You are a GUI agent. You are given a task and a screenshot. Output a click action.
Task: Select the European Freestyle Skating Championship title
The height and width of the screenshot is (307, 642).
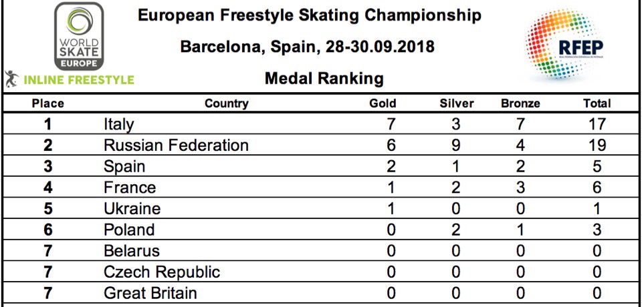click(310, 16)
